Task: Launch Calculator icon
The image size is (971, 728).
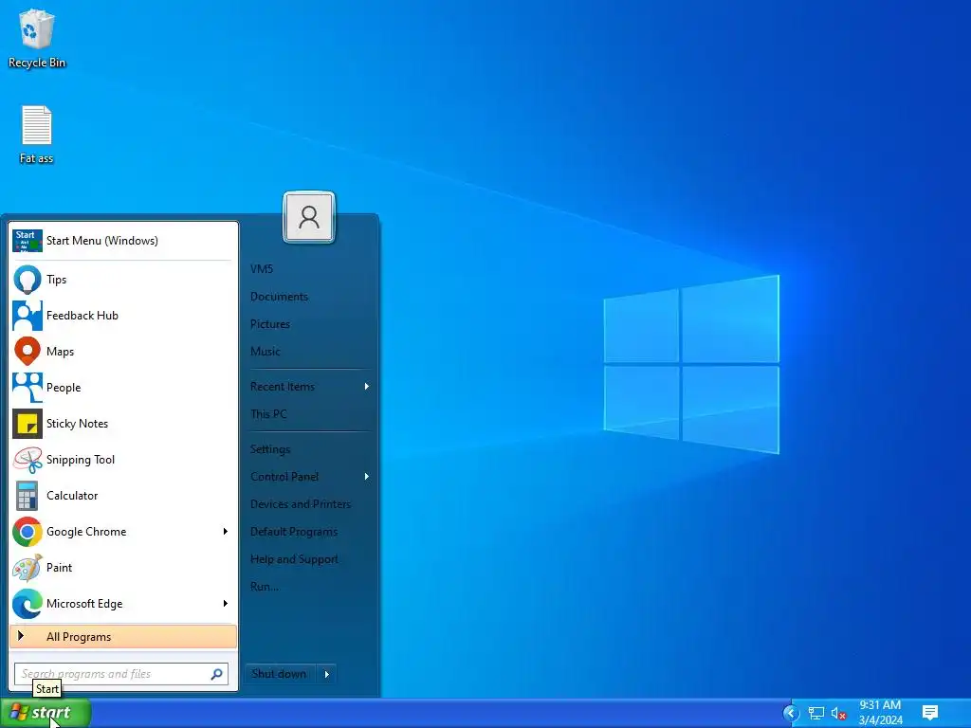Action: (27, 496)
